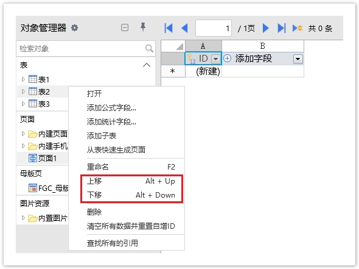359x269 pixels.
Task: Click the plus icon beside 添加字段
Action: tap(227, 59)
